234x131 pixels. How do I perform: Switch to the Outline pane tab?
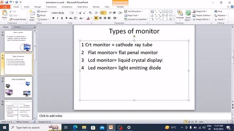[17, 27]
